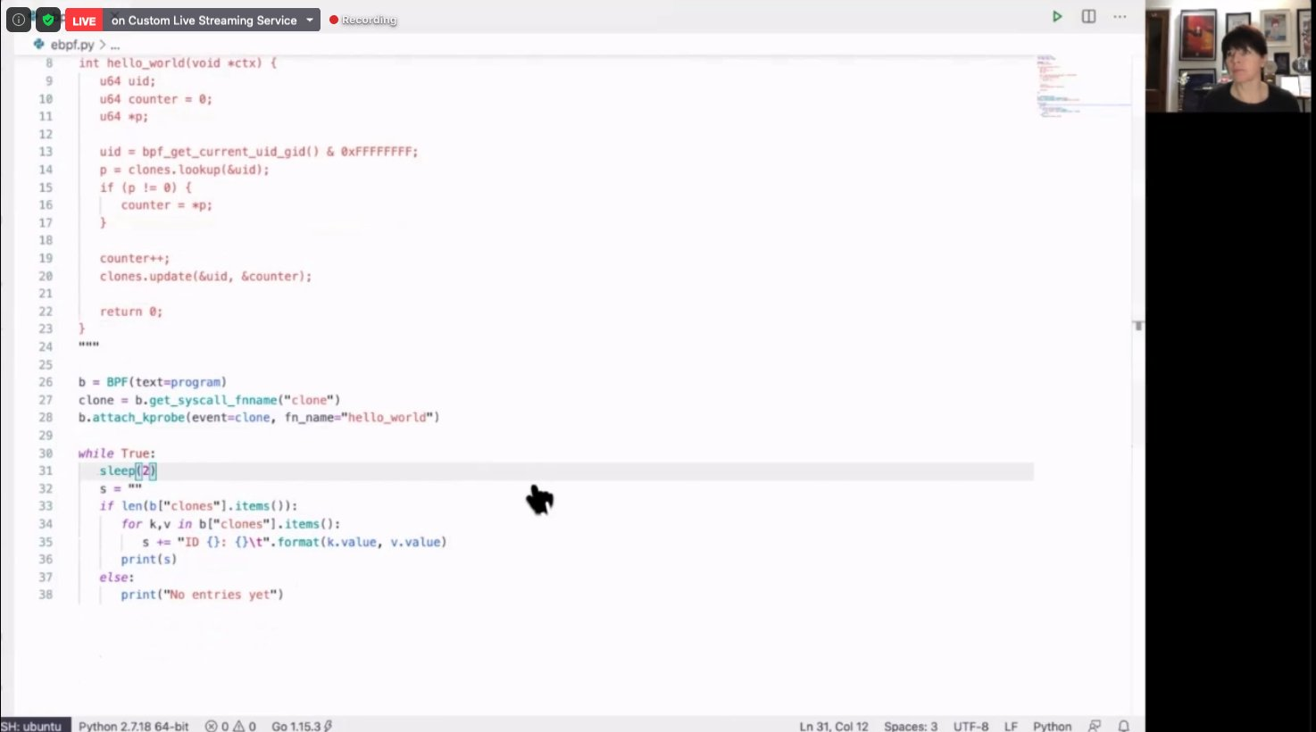This screenshot has height=732, width=1316.
Task: Click the Run Python file play icon
Action: [1057, 17]
